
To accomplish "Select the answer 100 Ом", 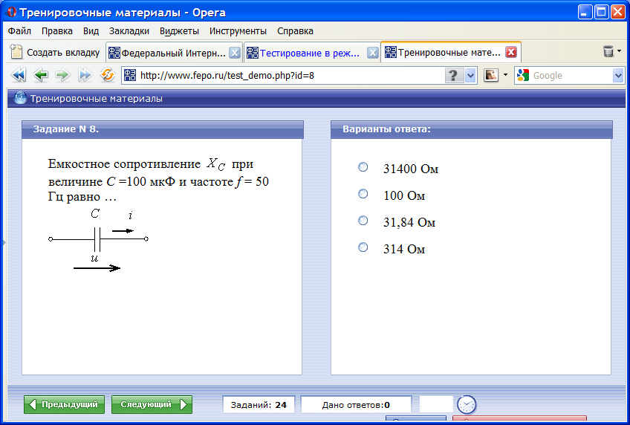I will [x=363, y=194].
